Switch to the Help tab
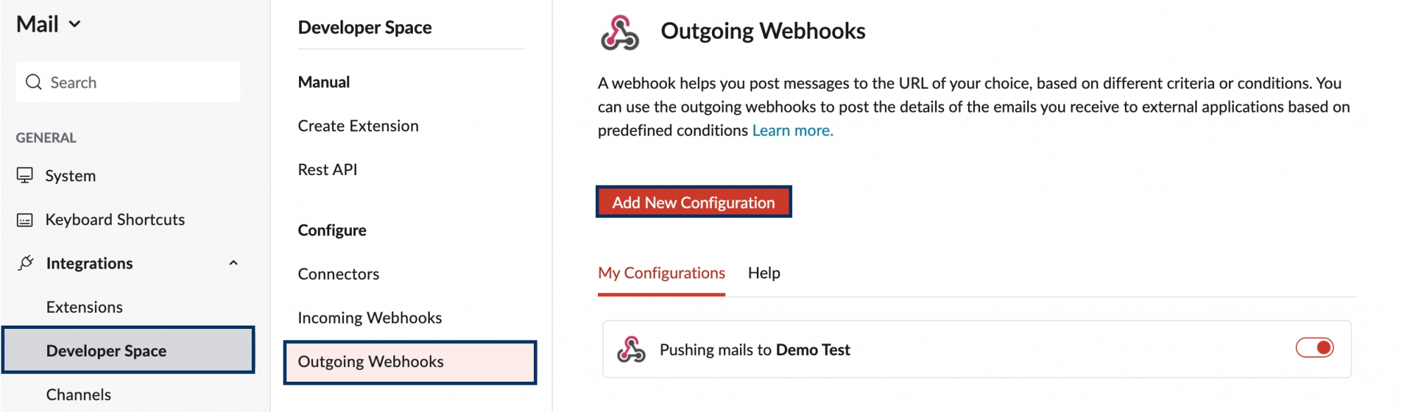Viewport: 1407px width, 412px height. (x=765, y=273)
